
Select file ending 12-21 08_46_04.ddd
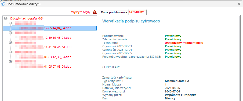click(43, 47)
